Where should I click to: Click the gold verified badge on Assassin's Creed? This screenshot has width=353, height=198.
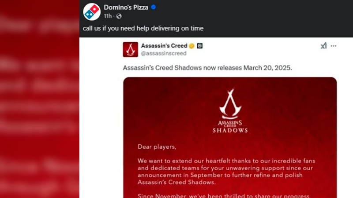[x=192, y=46]
